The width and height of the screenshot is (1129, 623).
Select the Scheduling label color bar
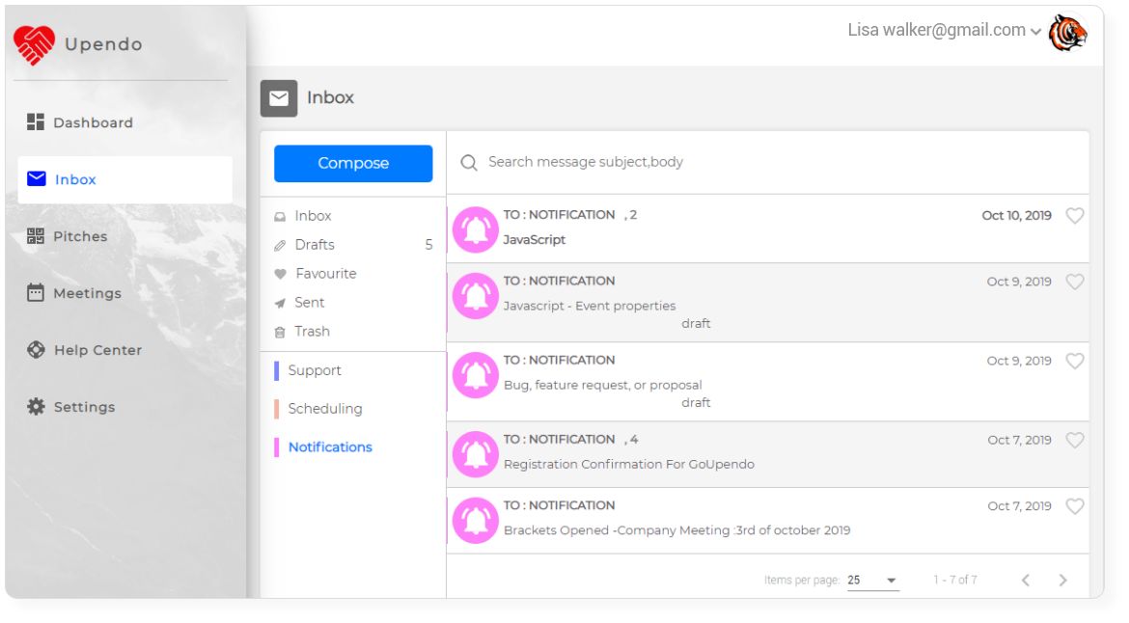[x=277, y=409]
